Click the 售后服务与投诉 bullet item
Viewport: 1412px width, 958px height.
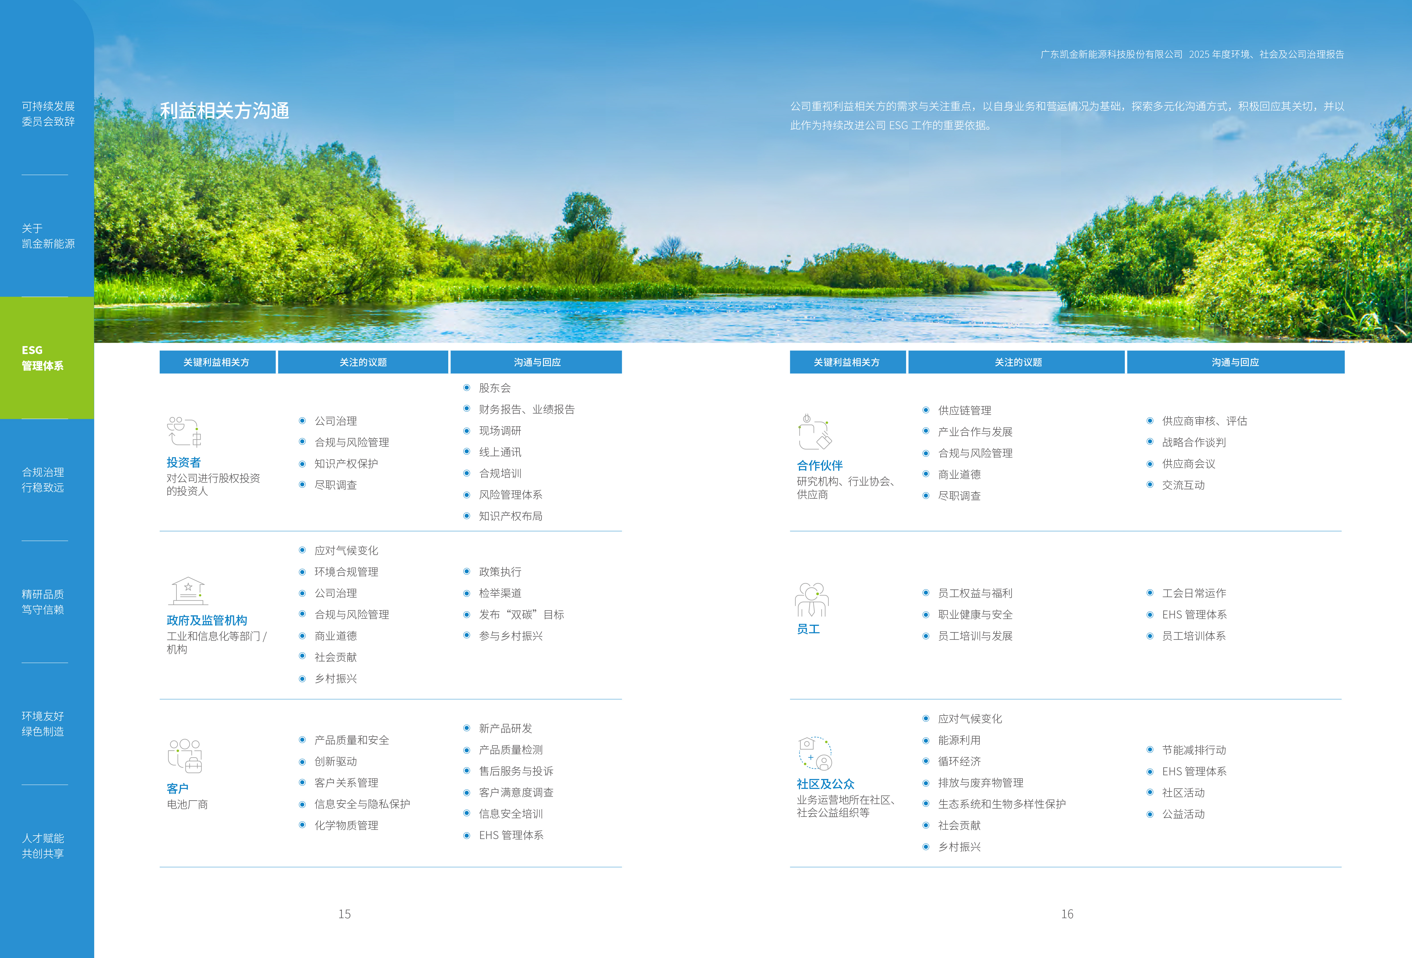[x=516, y=772]
